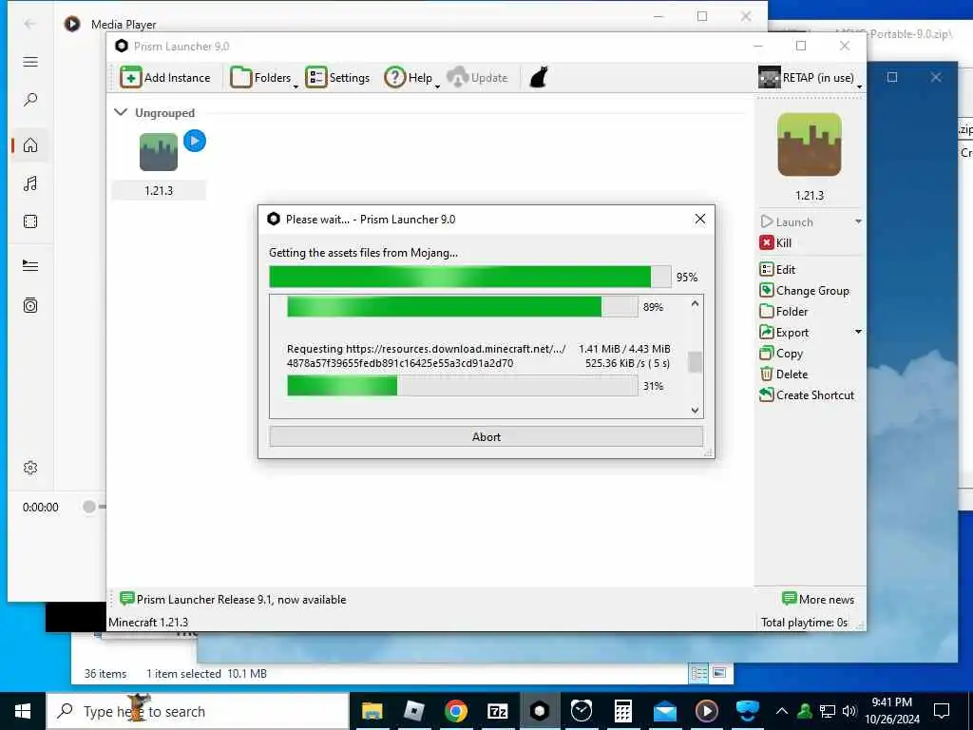
Task: Open Media Player Video library
Action: pos(30,221)
